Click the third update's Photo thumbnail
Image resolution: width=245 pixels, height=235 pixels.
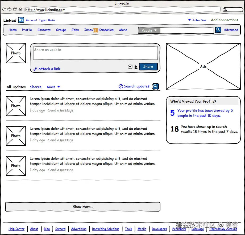pyautogui.click(x=16, y=166)
